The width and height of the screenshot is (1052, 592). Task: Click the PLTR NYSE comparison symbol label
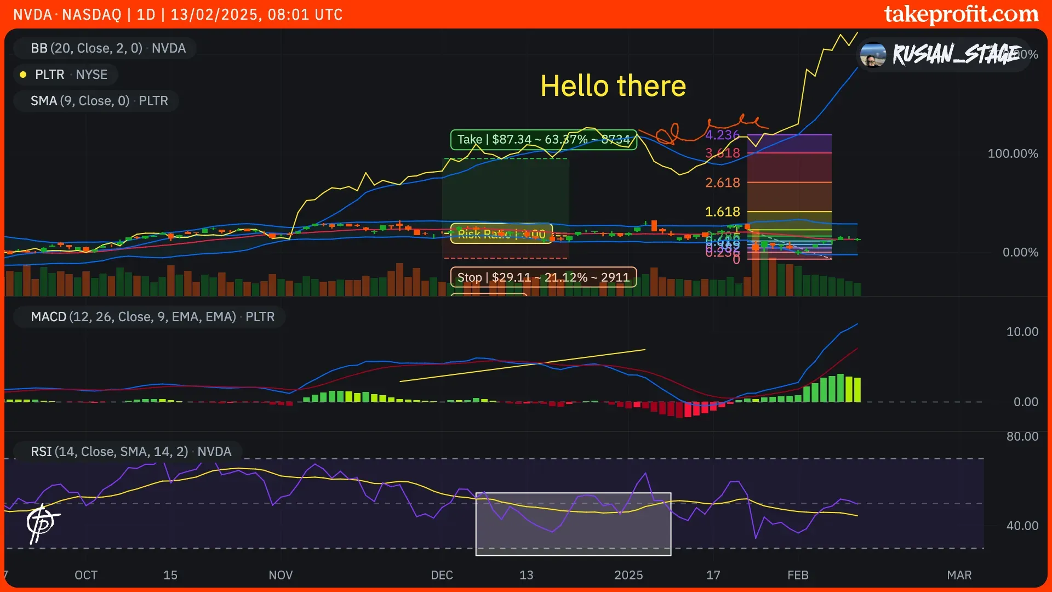pyautogui.click(x=71, y=75)
